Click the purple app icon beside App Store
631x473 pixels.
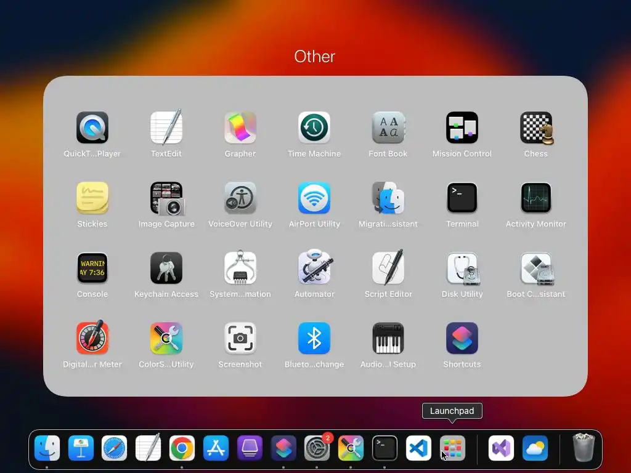(x=250, y=448)
